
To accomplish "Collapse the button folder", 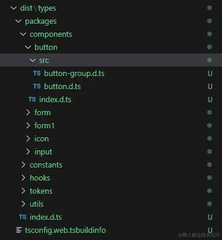I will click(x=28, y=47).
